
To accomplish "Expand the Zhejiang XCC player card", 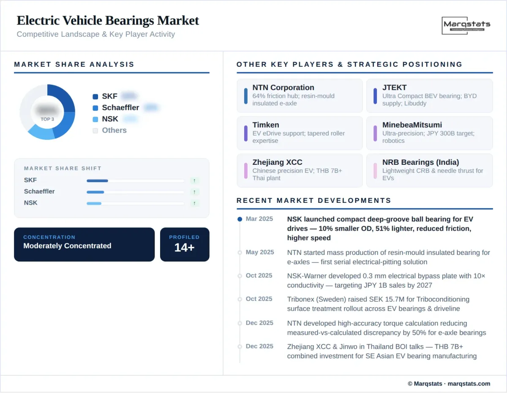I will [x=300, y=170].
